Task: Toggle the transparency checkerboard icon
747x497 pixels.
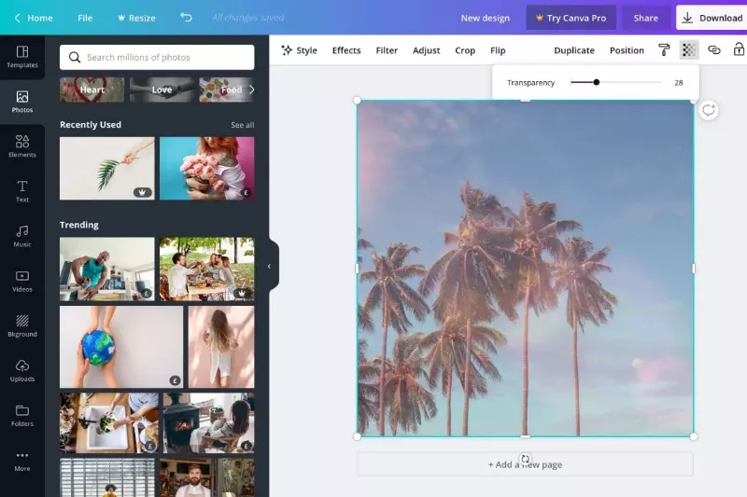Action: tap(688, 50)
